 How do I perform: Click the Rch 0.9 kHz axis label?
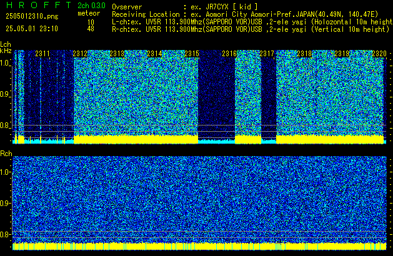5,203
